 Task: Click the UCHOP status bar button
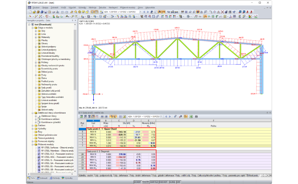tap(137, 182)
